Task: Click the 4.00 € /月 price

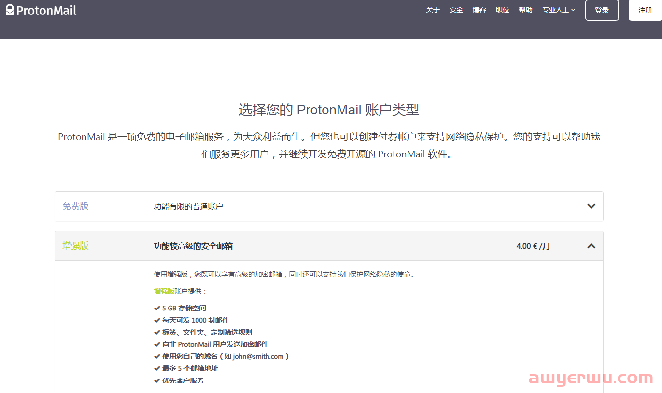Action: coord(533,246)
